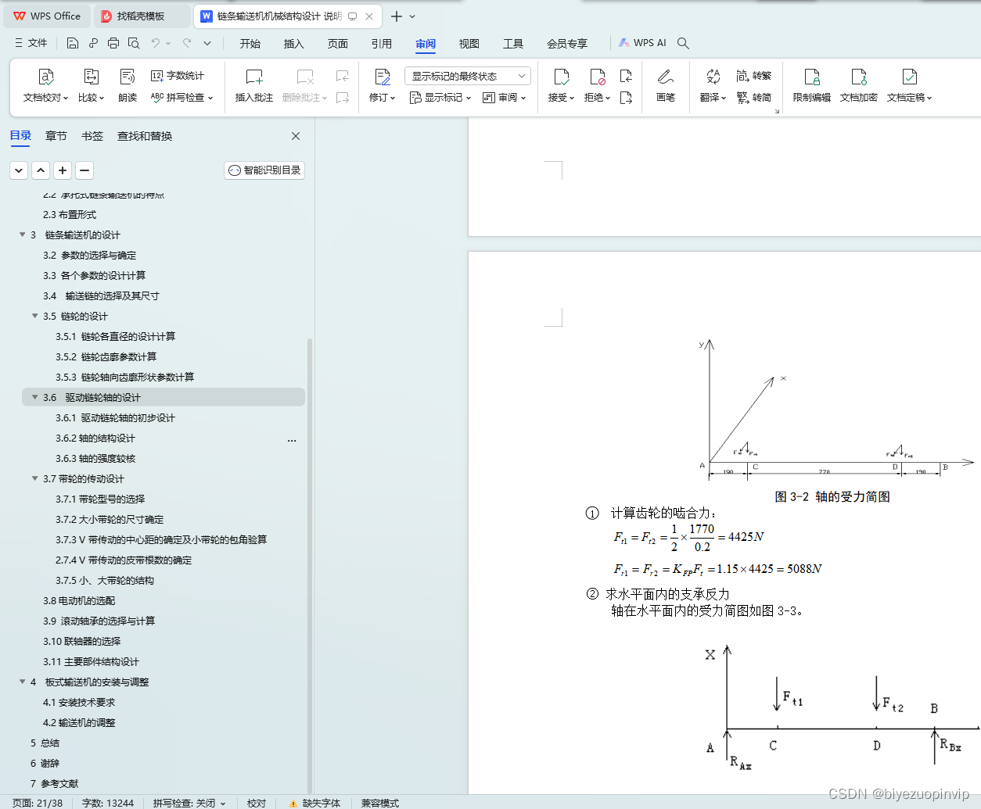The image size is (981, 809).
Task: Click the 拒绝 reject changes icon
Action: pyautogui.click(x=597, y=77)
